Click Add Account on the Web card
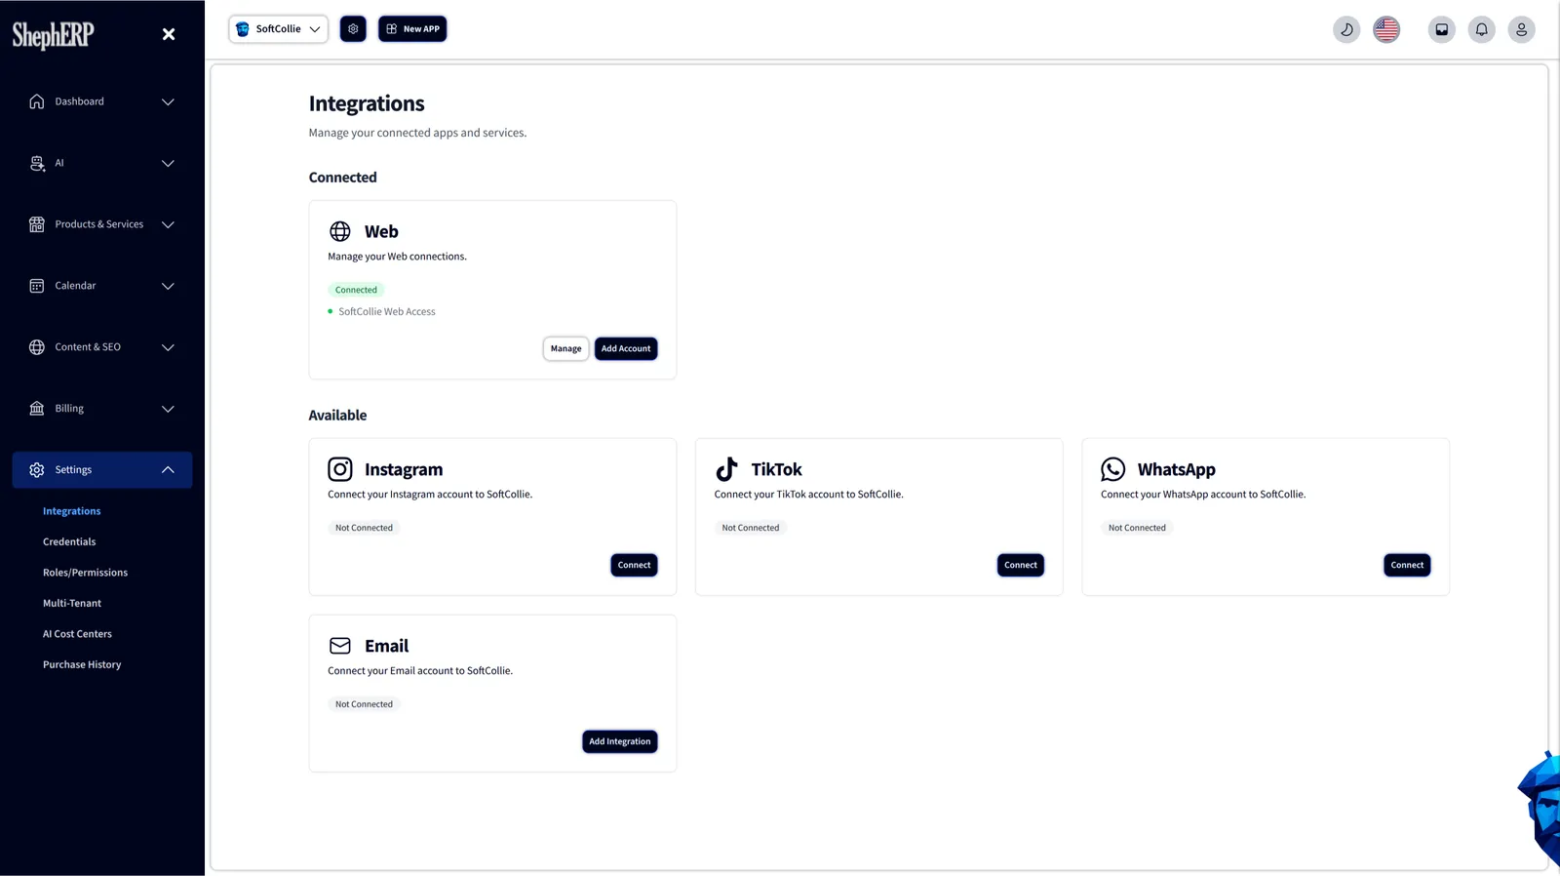 pos(626,348)
